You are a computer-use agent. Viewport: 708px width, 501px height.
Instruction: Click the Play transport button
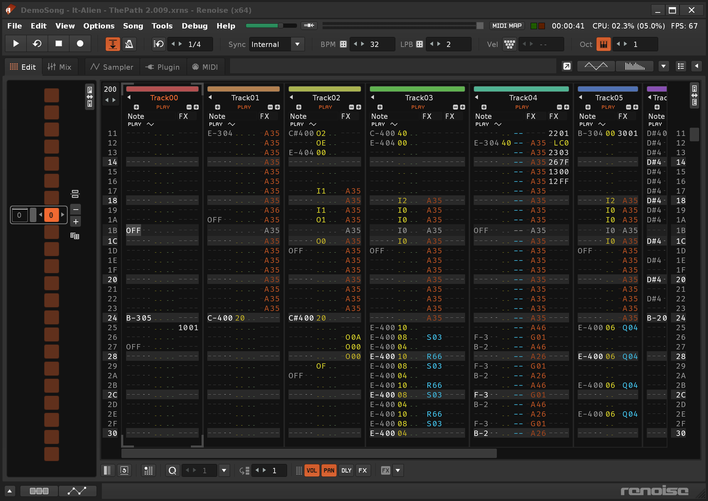(16, 44)
